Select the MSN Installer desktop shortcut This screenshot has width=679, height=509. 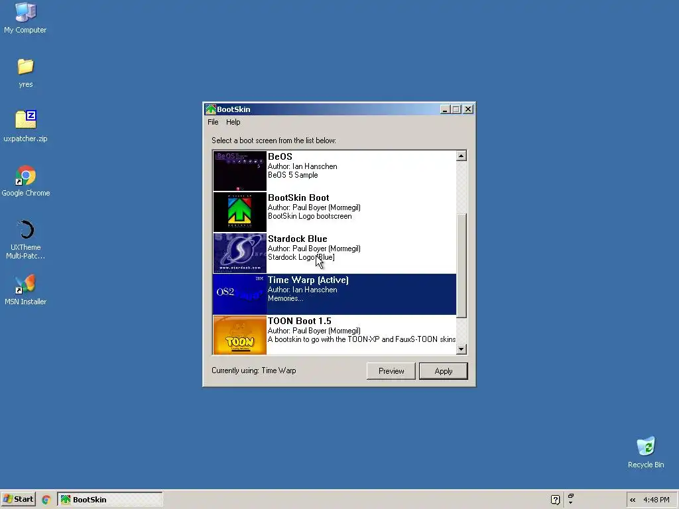coord(26,284)
